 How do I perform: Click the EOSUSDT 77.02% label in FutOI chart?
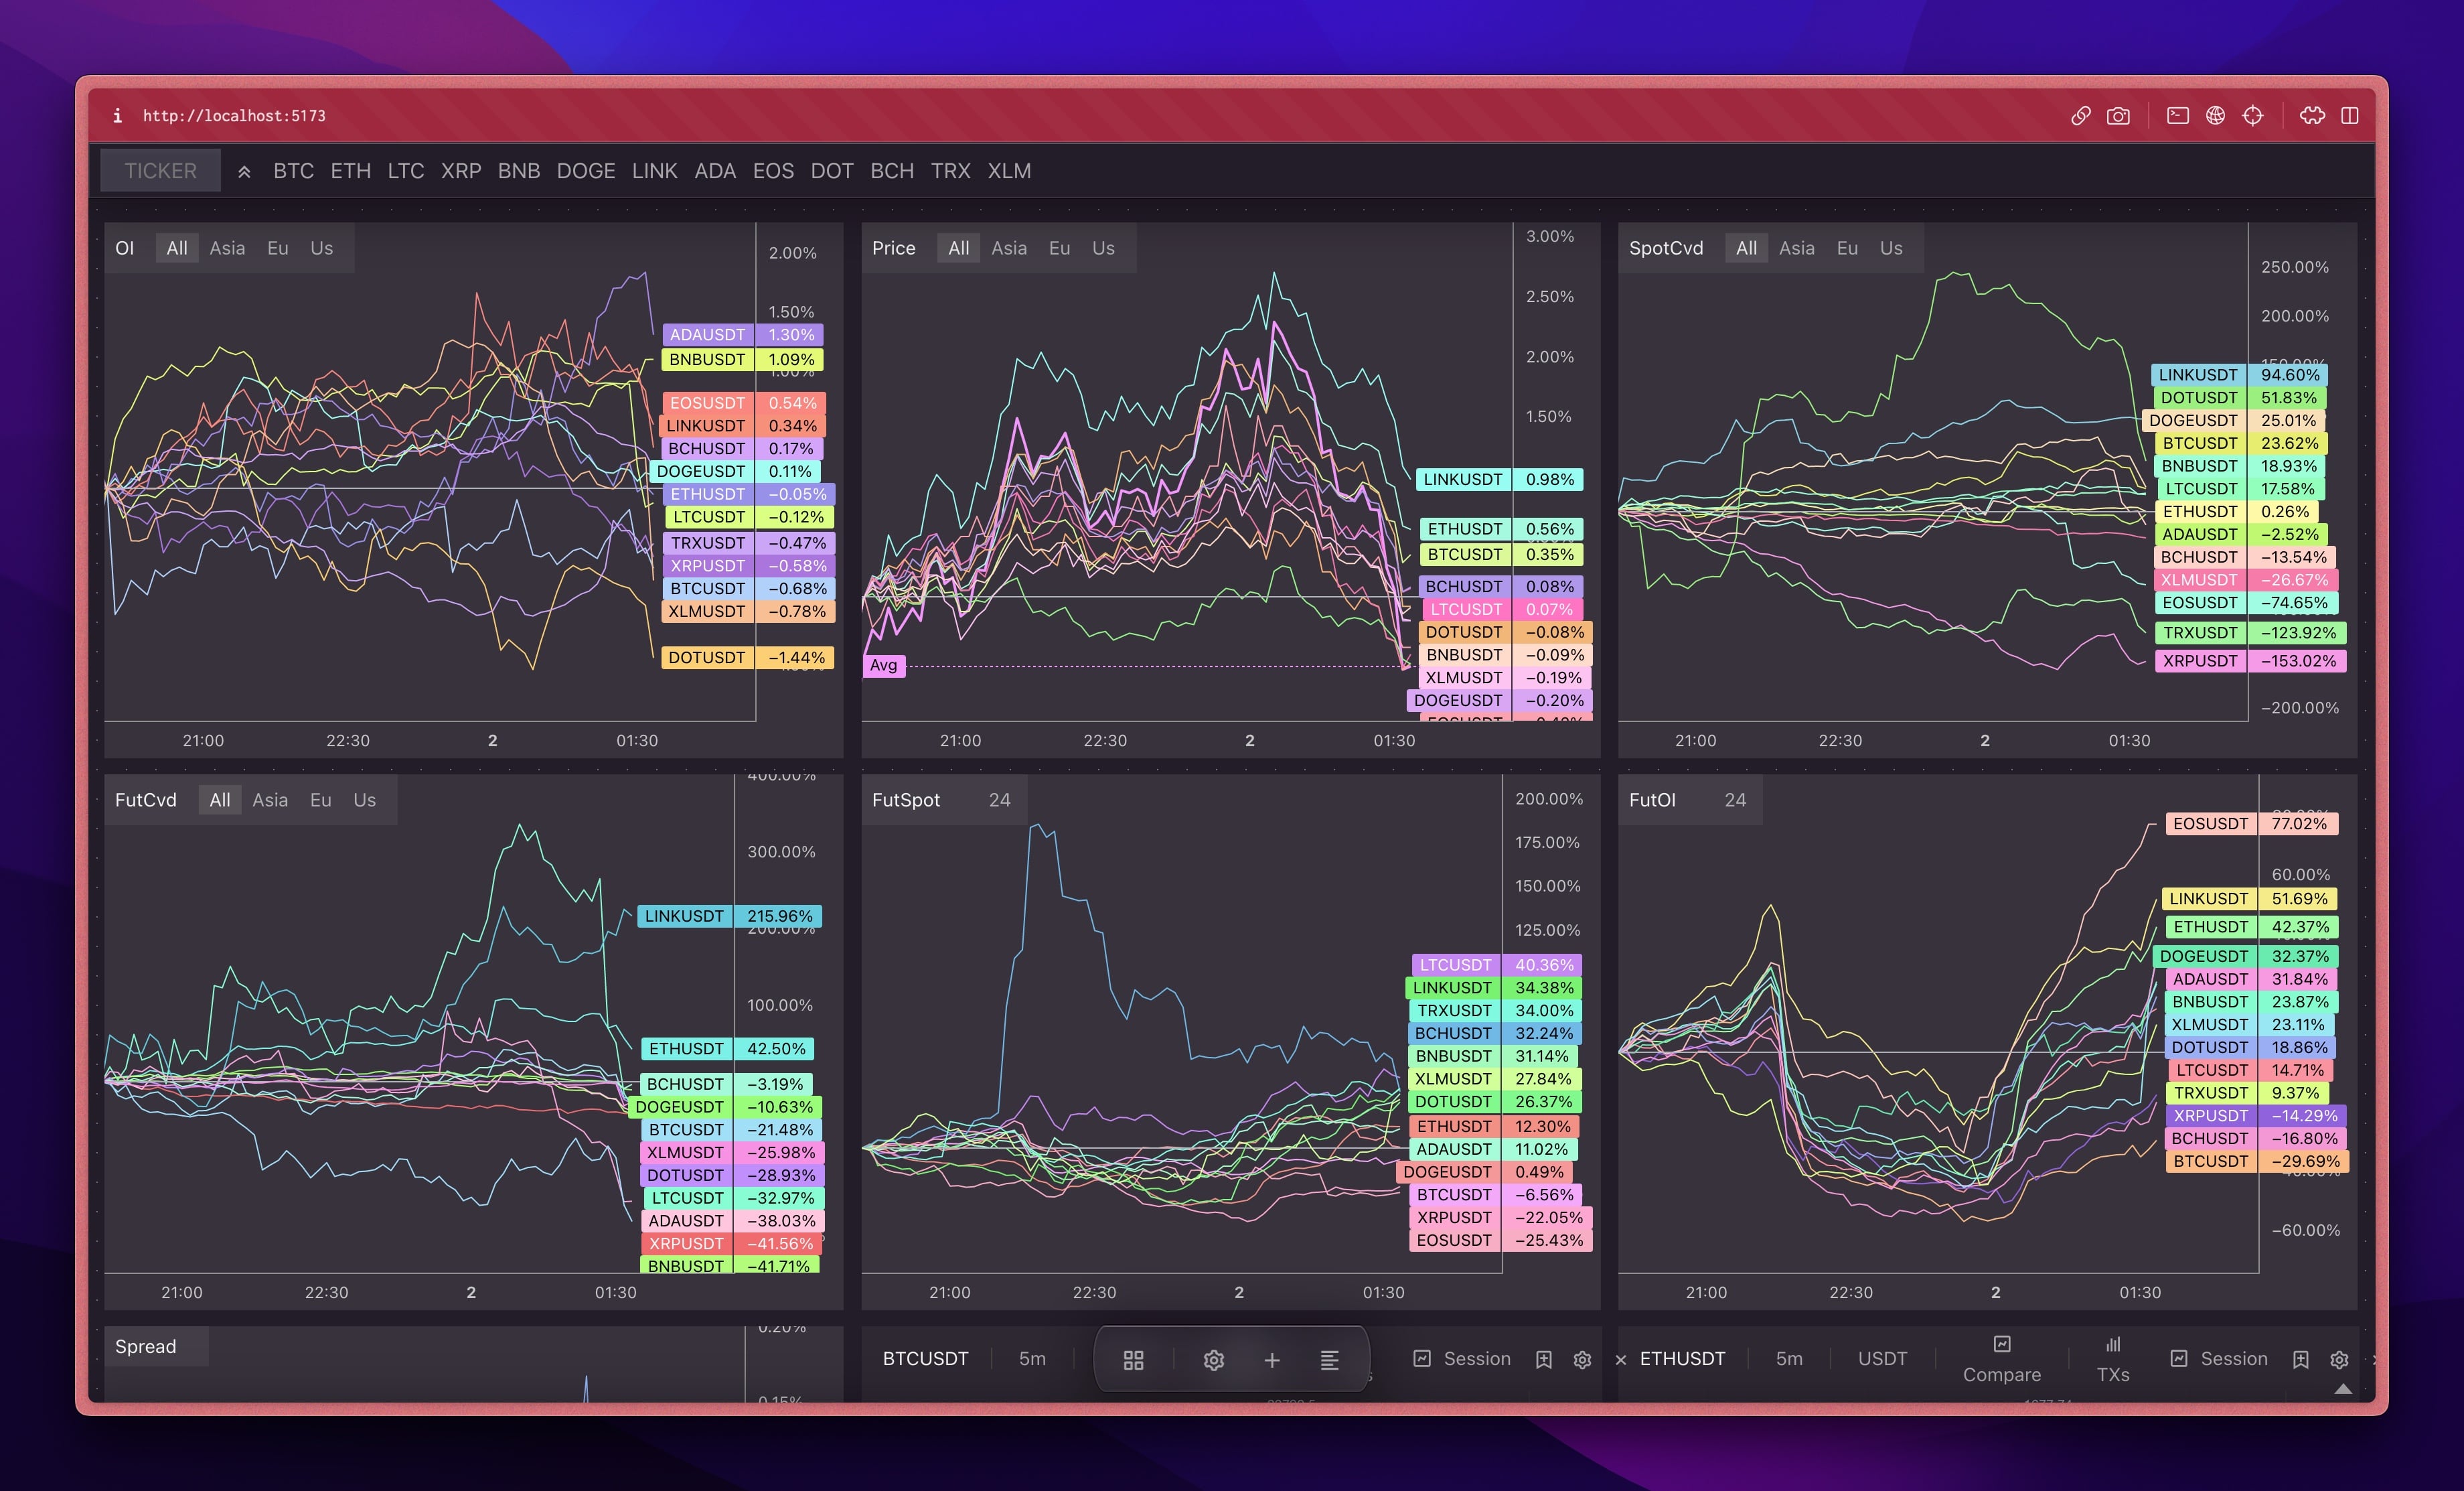click(2252, 824)
